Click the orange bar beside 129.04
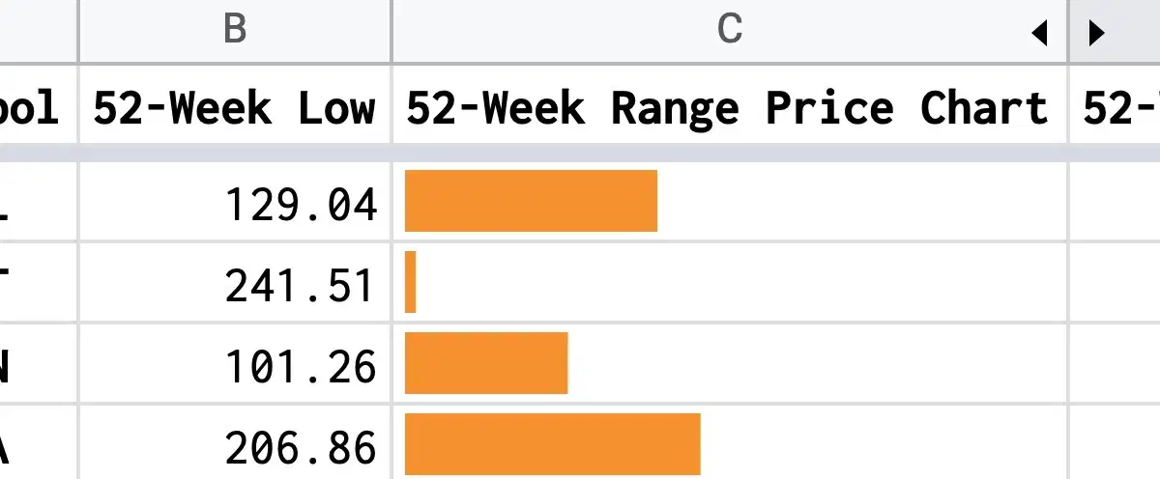Image resolution: width=1160 pixels, height=479 pixels. [x=531, y=201]
